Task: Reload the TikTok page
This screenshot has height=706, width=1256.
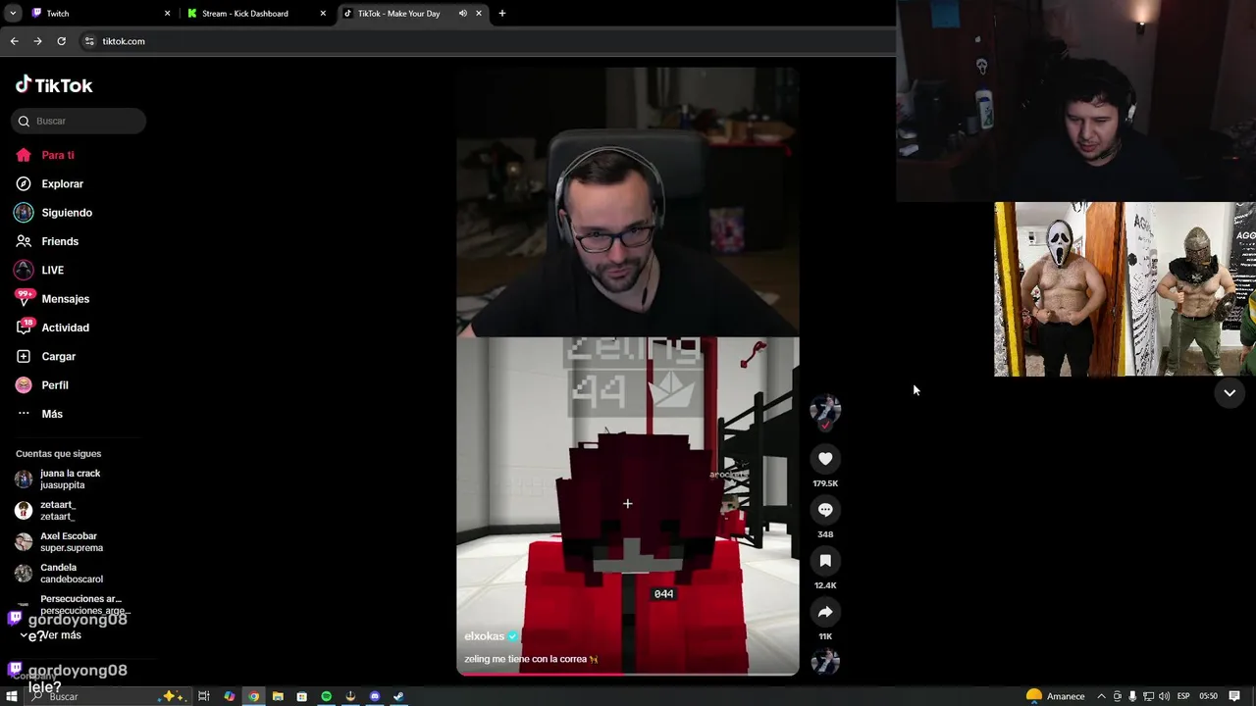Action: pyautogui.click(x=61, y=41)
